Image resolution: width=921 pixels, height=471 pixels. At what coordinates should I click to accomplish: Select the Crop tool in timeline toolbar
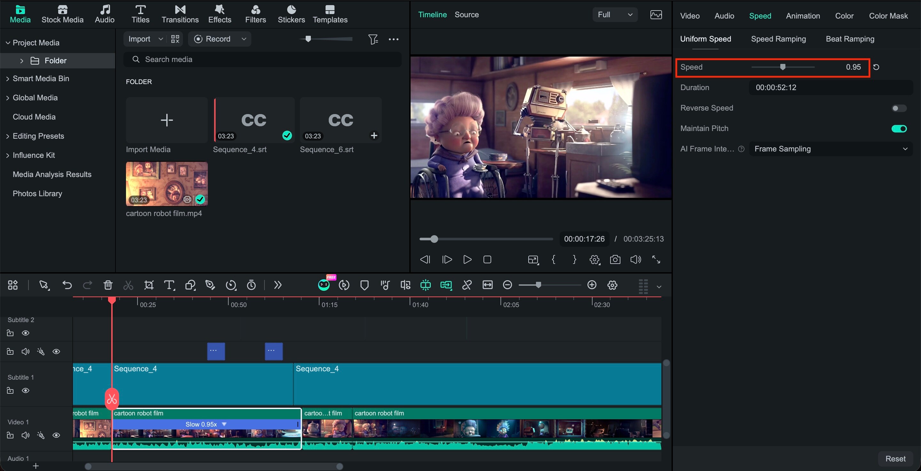click(149, 285)
